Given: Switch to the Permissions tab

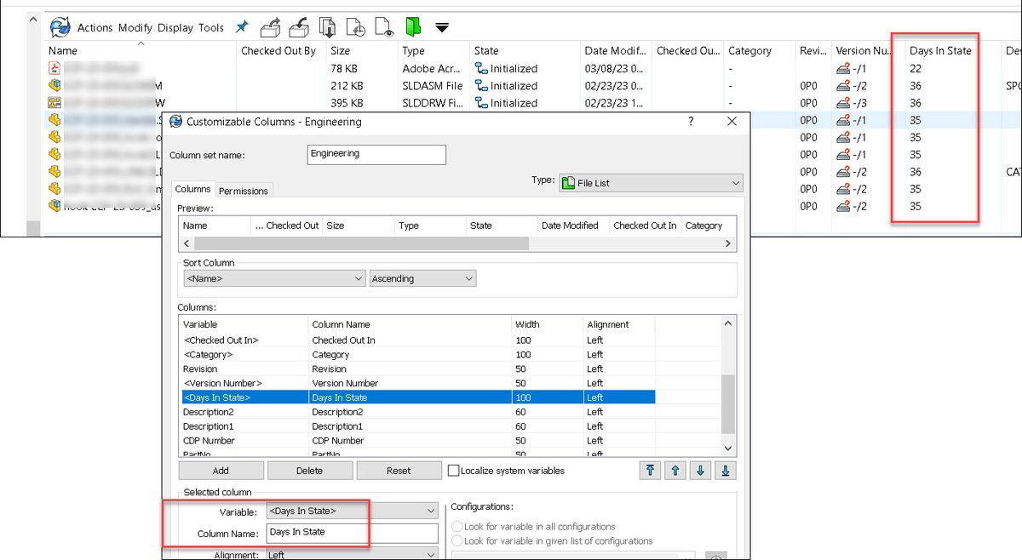Looking at the screenshot, I should (x=244, y=191).
